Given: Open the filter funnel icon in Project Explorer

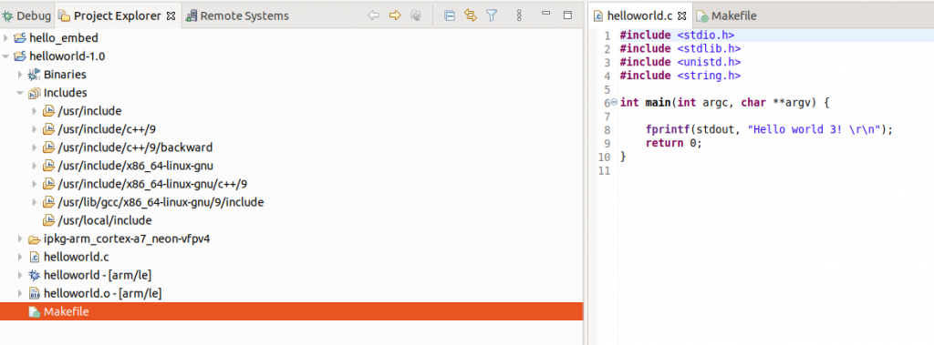Looking at the screenshot, I should click(492, 15).
